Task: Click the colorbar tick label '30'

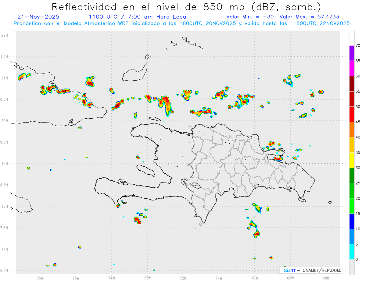Action: [358, 168]
